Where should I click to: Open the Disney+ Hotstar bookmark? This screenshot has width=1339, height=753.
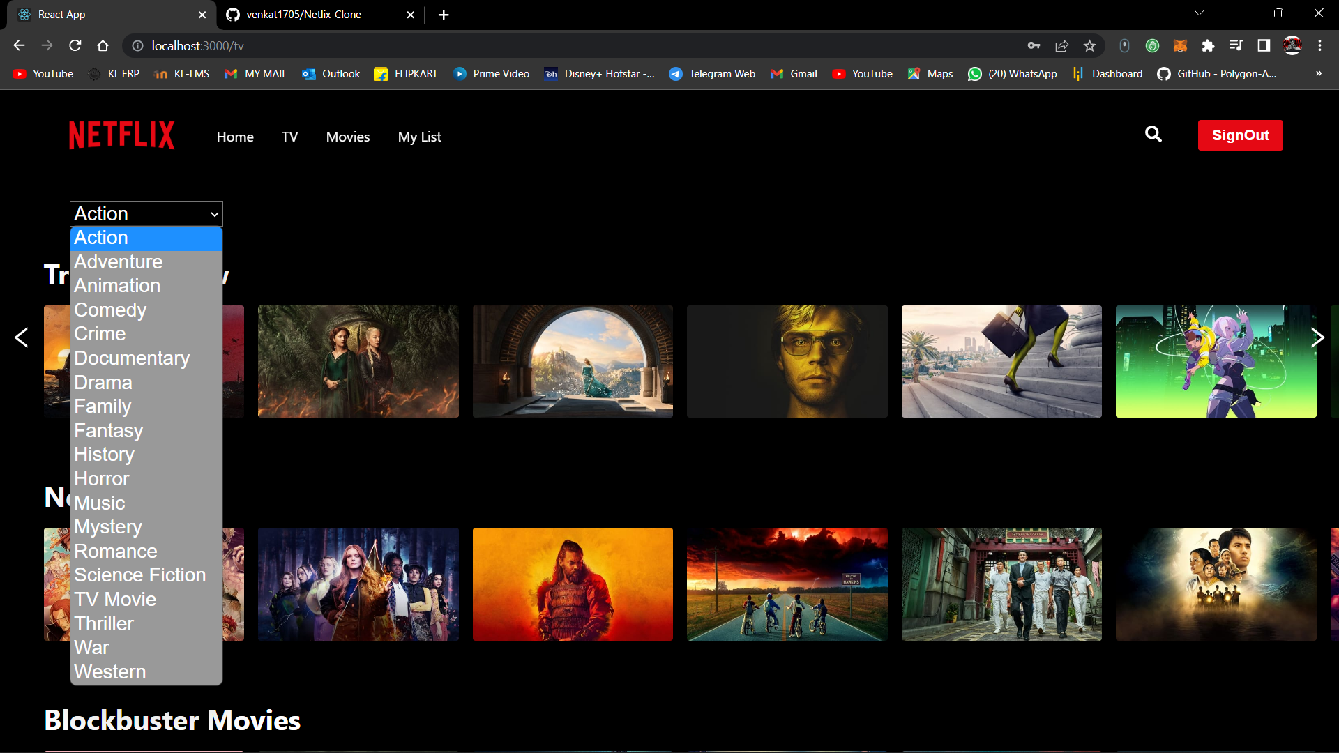[x=600, y=73]
